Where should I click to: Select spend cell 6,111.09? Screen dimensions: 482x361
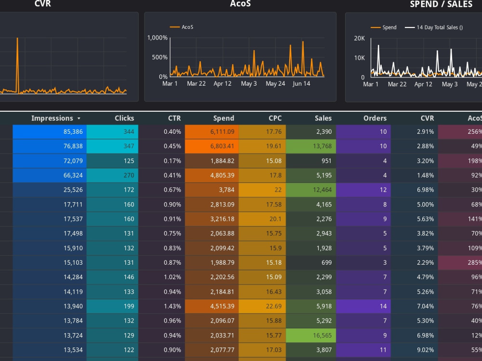(x=212, y=132)
